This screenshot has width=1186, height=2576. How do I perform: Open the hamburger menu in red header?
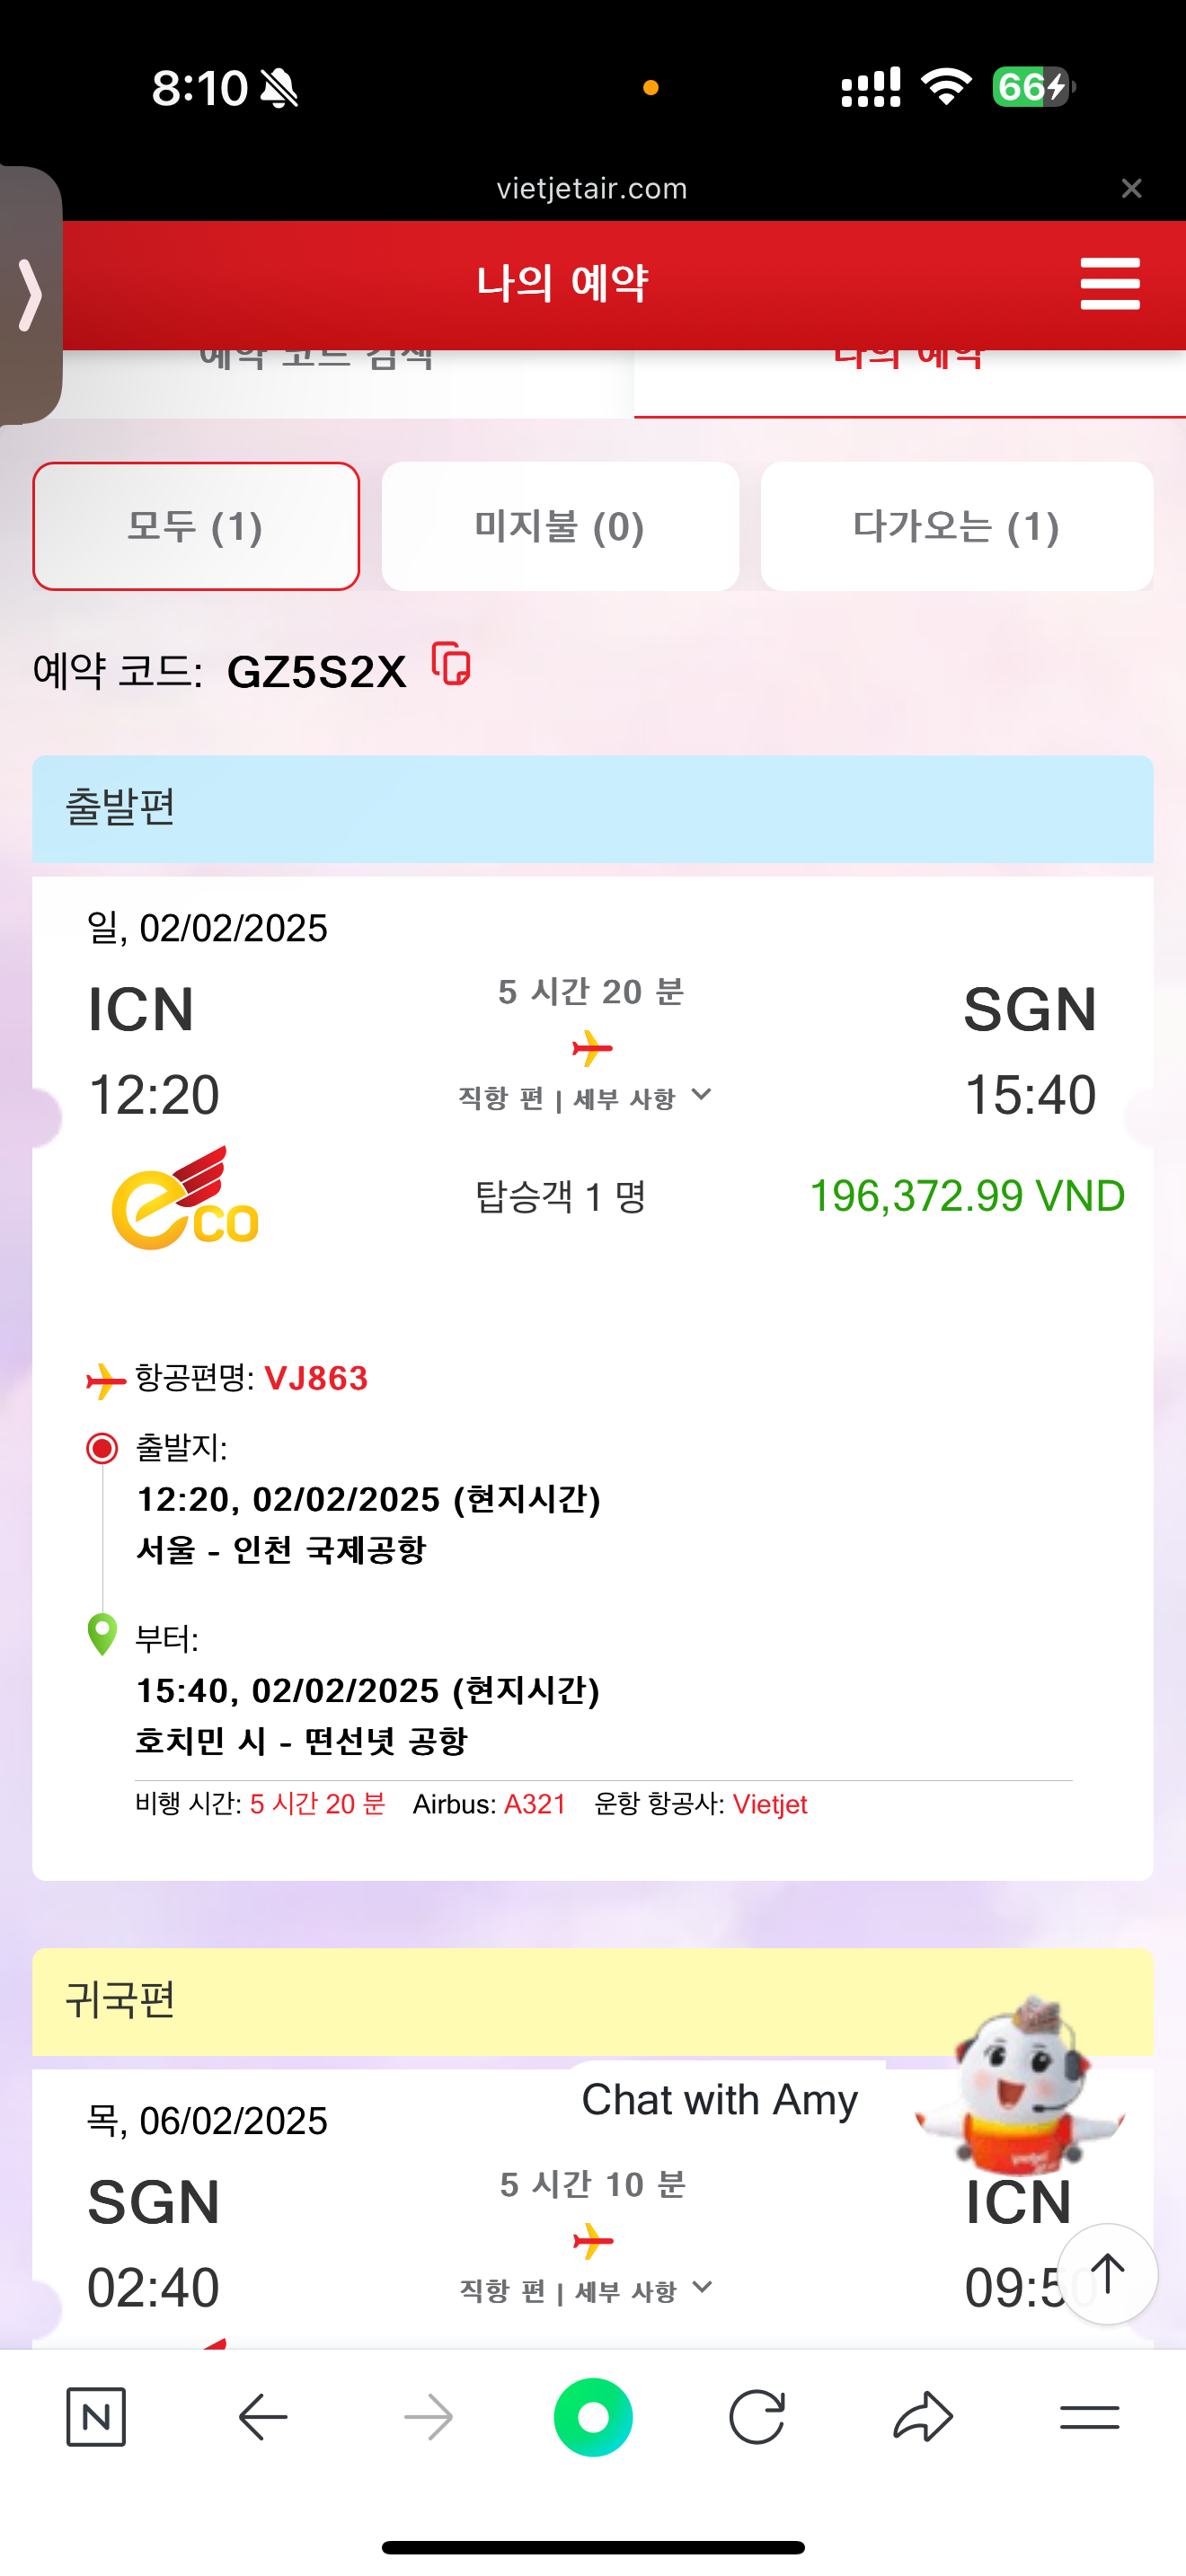(1110, 284)
